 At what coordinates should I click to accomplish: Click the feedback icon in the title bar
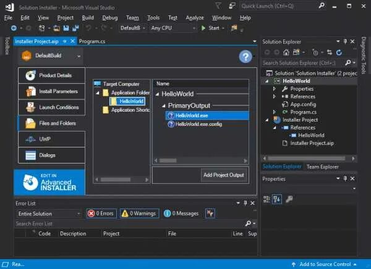click(232, 6)
